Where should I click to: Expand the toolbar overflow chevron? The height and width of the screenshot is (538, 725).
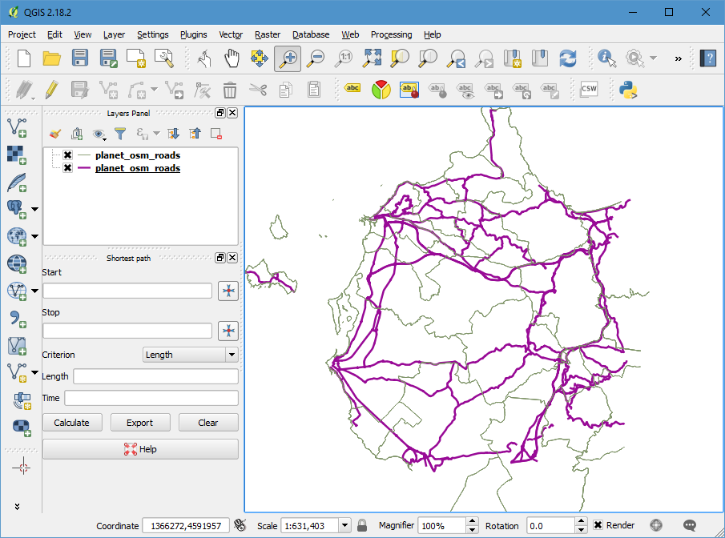pos(679,58)
